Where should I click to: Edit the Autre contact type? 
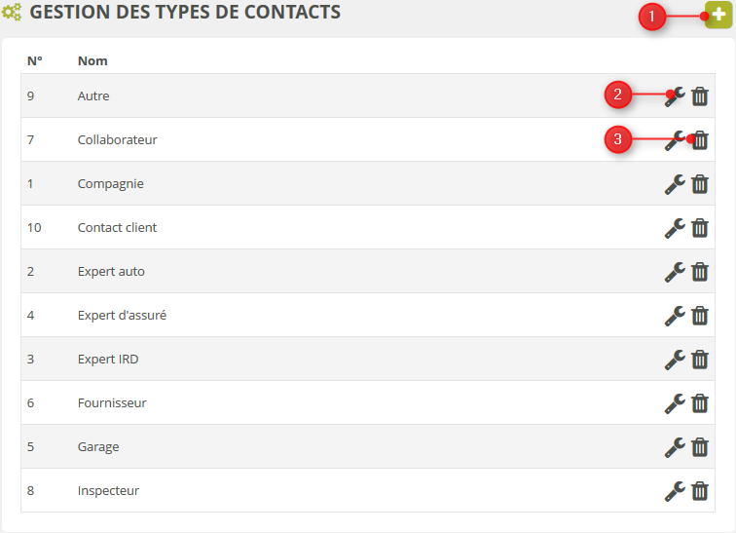point(675,95)
